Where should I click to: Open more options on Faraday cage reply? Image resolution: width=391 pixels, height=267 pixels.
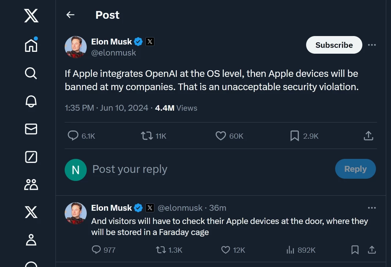pyautogui.click(x=372, y=208)
